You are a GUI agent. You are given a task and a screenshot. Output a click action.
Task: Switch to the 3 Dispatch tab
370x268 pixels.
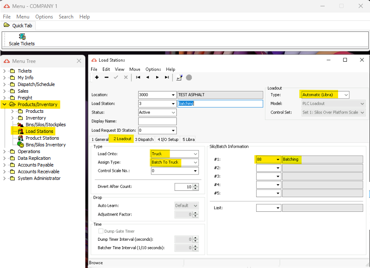coord(144,139)
